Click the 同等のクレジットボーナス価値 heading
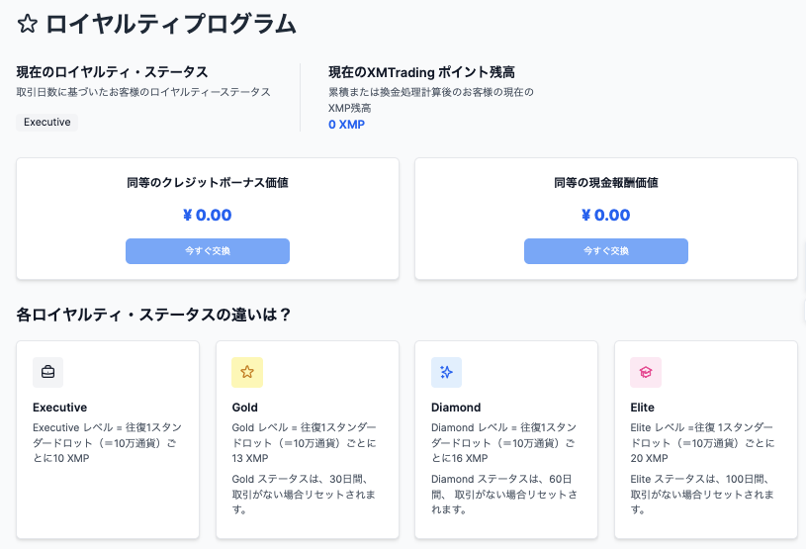This screenshot has height=549, width=806. (208, 182)
